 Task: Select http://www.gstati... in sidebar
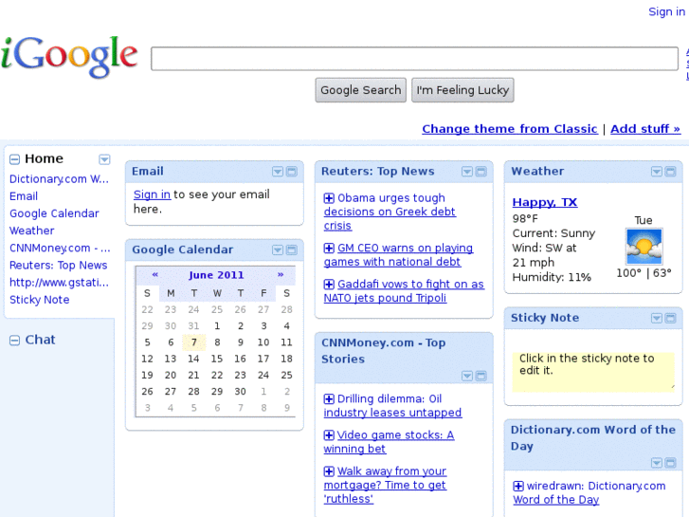[x=59, y=283]
